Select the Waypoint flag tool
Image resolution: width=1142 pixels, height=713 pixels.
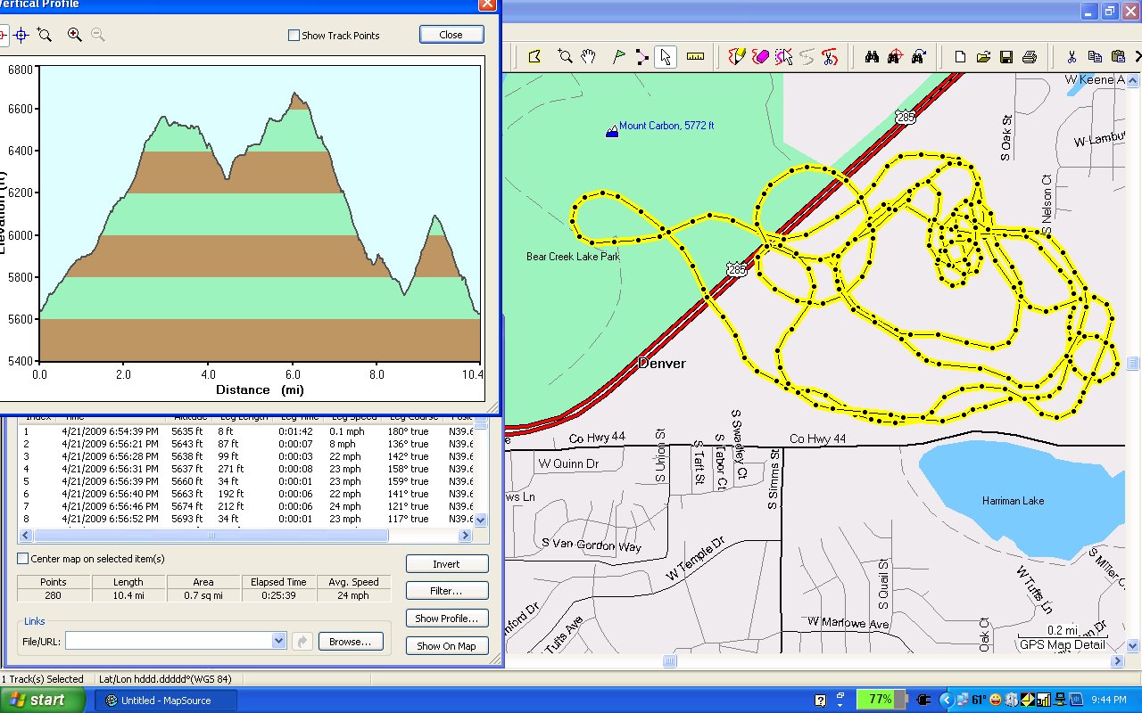coord(618,57)
